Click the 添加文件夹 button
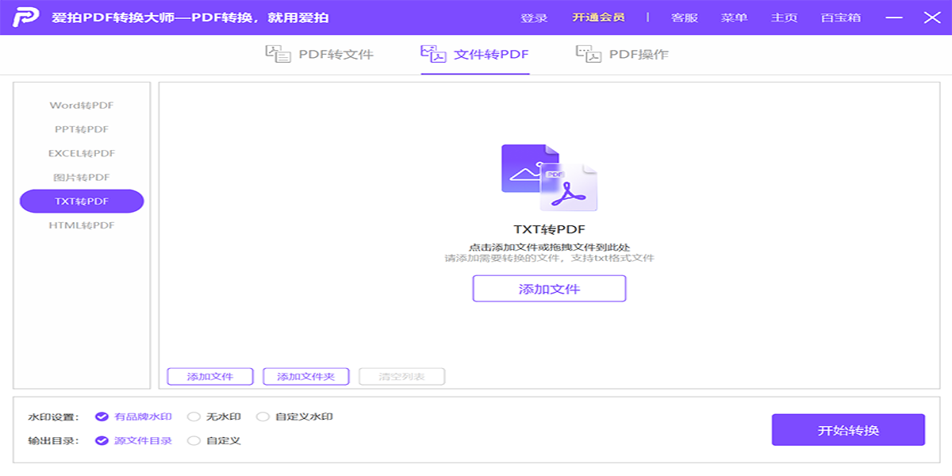 (x=306, y=377)
